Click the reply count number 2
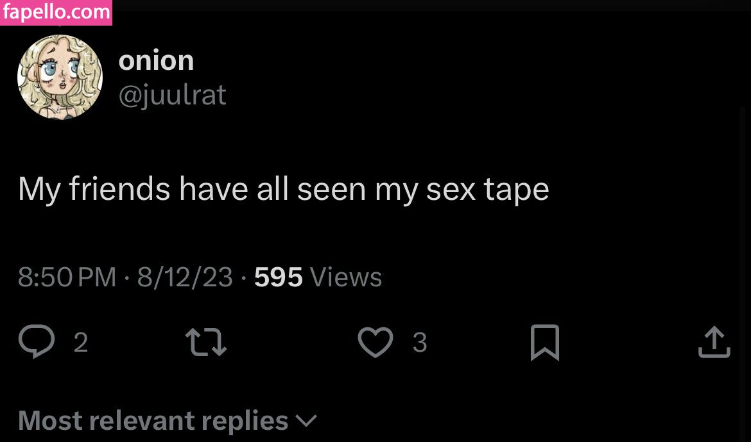The width and height of the screenshot is (751, 442). 80,343
